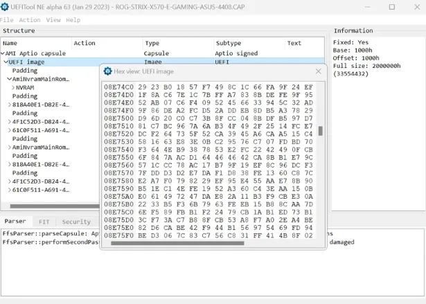Switch to the Parser tab
The width and height of the screenshot is (426, 304).
point(15,221)
